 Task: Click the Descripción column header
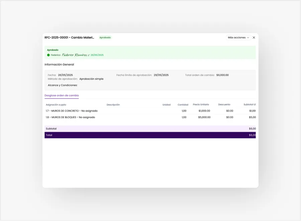pos(113,104)
